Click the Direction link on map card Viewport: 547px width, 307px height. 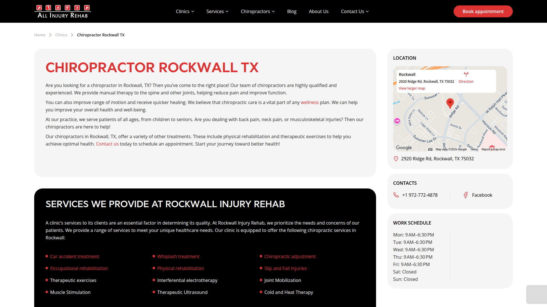click(x=466, y=82)
